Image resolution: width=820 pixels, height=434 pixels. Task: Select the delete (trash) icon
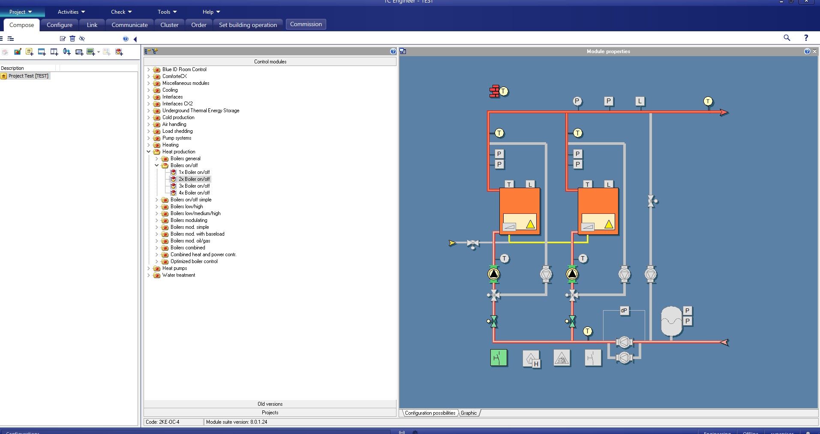pos(72,39)
